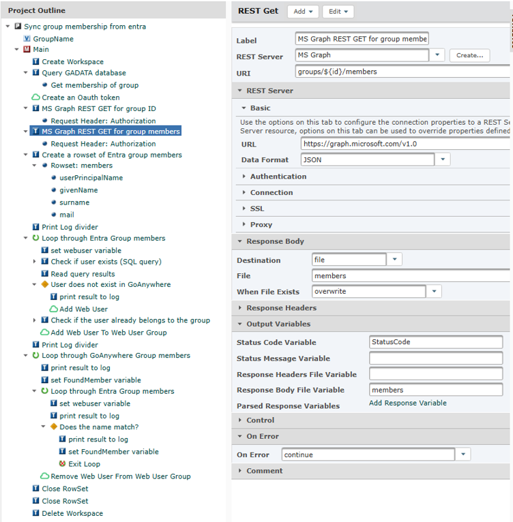Image resolution: width=513 pixels, height=522 pixels.
Task: Click the task icon beside Create Workspace
Action: 35,61
